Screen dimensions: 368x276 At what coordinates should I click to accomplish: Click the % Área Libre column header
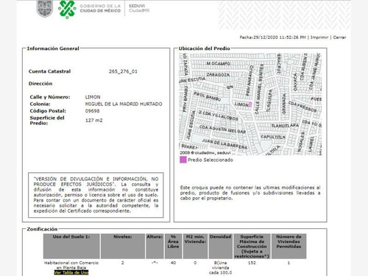(x=173, y=246)
